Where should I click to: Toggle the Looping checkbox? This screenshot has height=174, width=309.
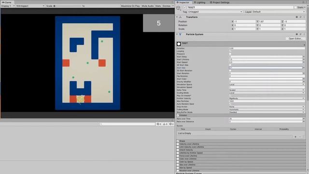point(230,51)
